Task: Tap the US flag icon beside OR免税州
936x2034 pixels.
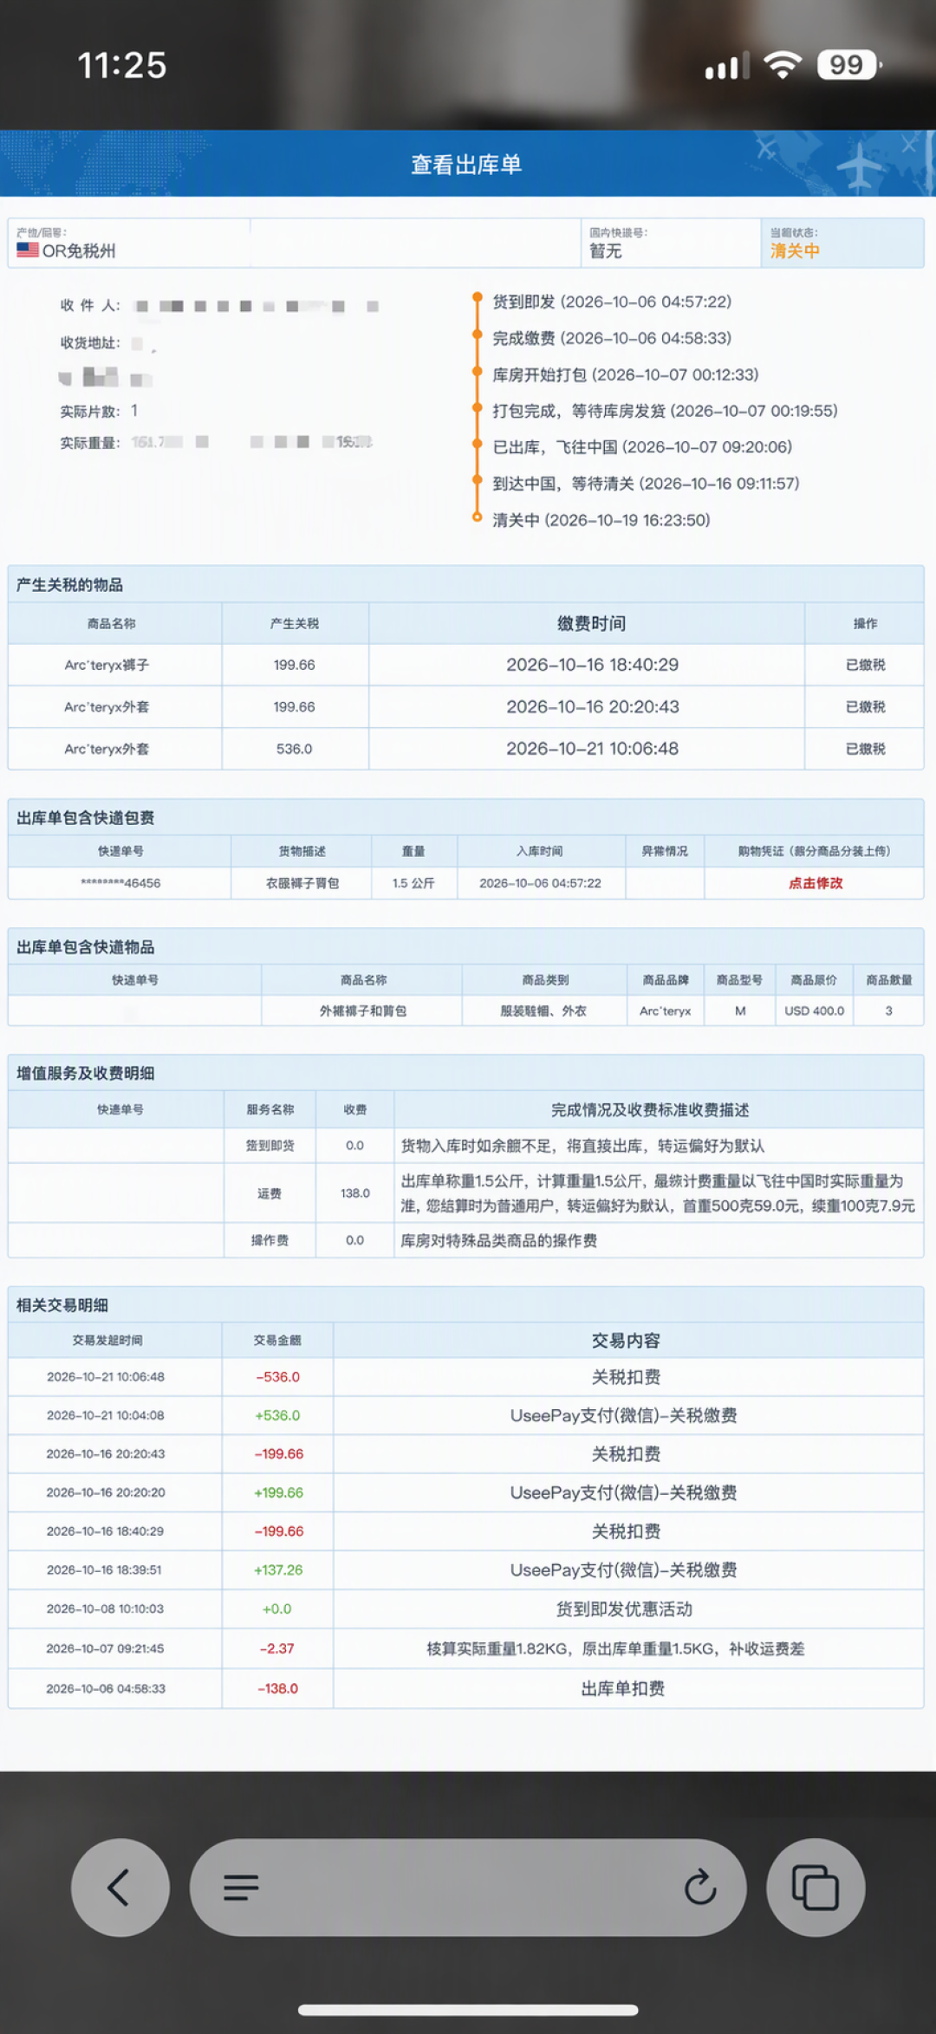Action: coord(28,250)
